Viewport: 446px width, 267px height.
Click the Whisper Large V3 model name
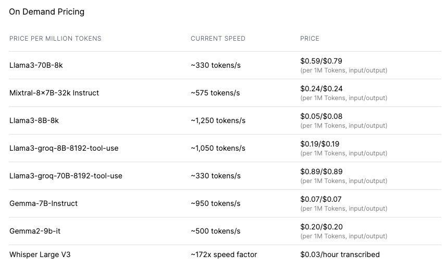(40, 254)
